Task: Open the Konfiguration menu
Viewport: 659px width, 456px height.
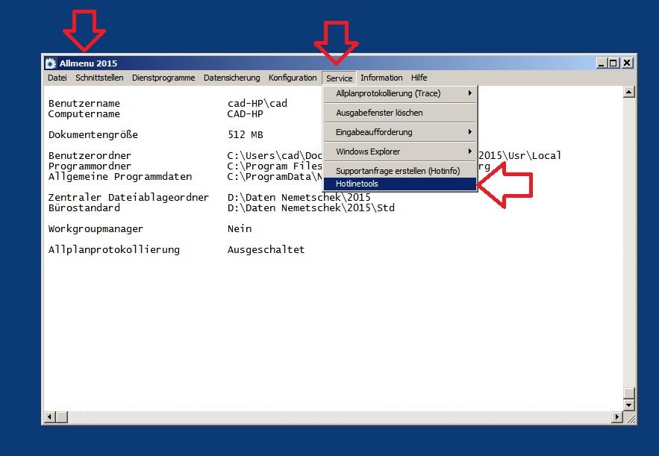Action: [293, 78]
